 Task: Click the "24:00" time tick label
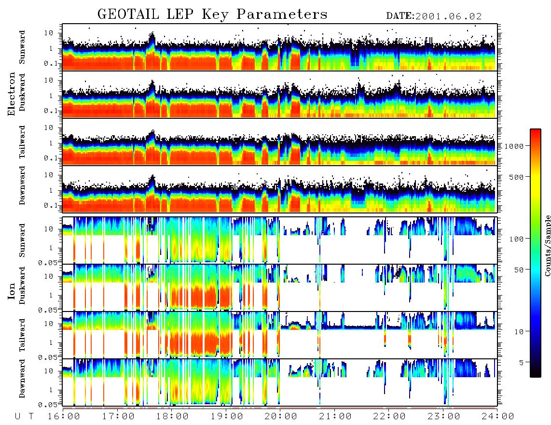click(498, 417)
